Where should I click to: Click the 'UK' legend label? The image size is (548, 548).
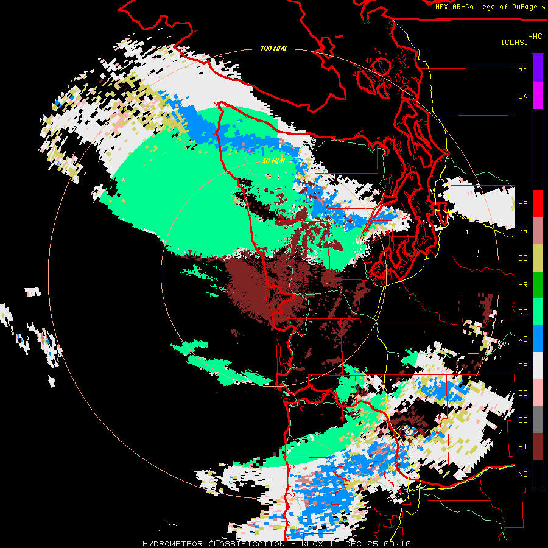522,96
